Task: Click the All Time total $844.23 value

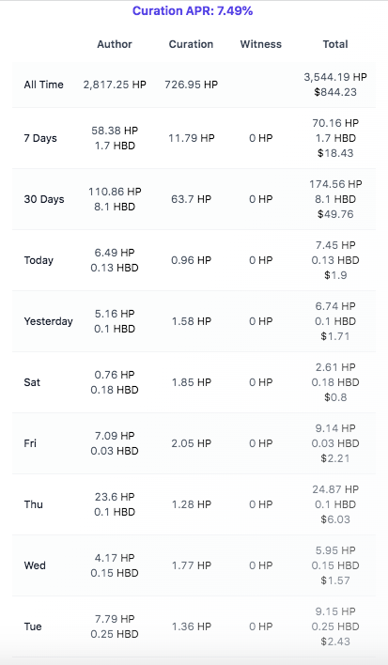Action: 335,92
